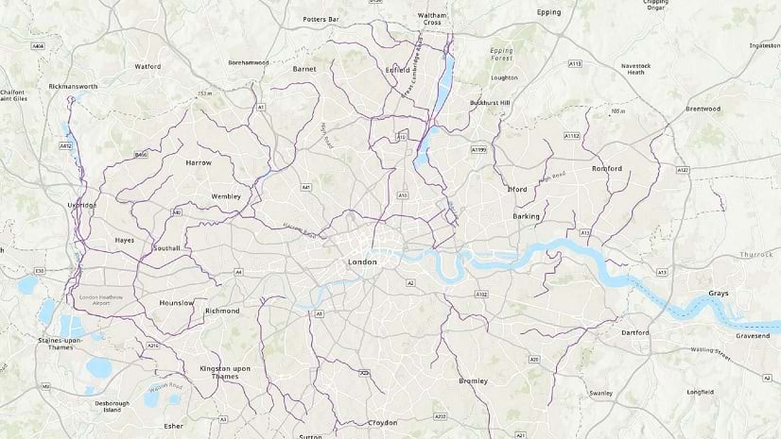Click the A102 road shield
781x439 pixels.
tap(480, 295)
